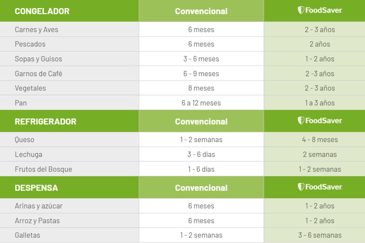Select the DESPENSA section heading
Image resolution: width=365 pixels, height=243 pixels.
36,188
